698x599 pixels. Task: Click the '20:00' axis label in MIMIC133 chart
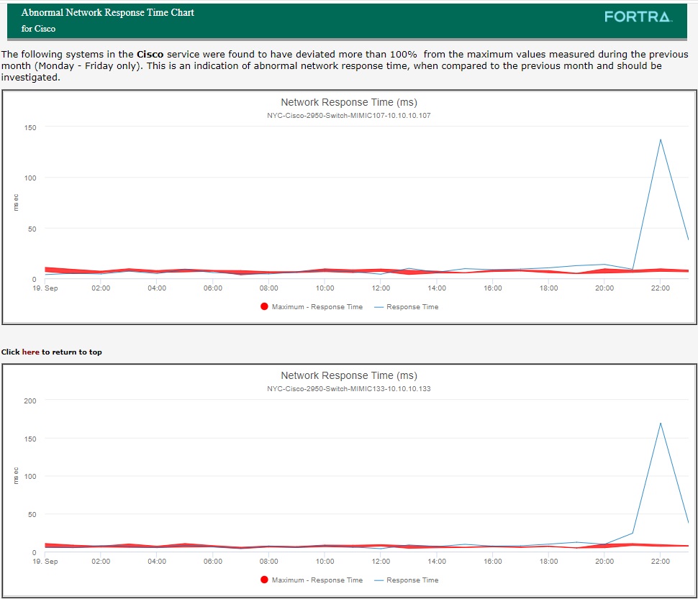click(604, 561)
